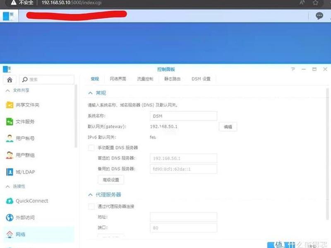Click the Control Panel window logo icon

pyautogui.click(x=7, y=69)
